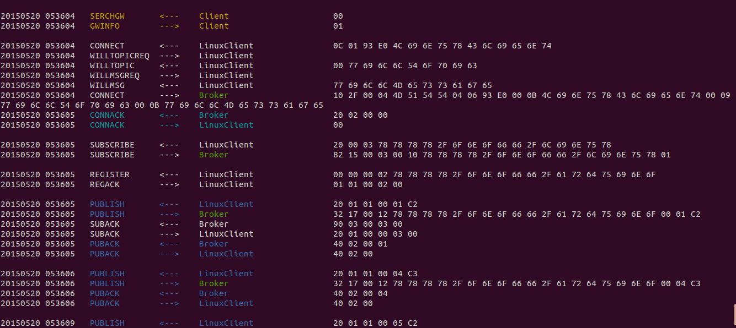Click yellow Client on the SERCHGW row
Viewport: 736px width, 328px height.
coord(214,16)
